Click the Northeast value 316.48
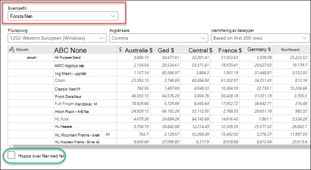This screenshot has height=170, width=311. [301, 103]
